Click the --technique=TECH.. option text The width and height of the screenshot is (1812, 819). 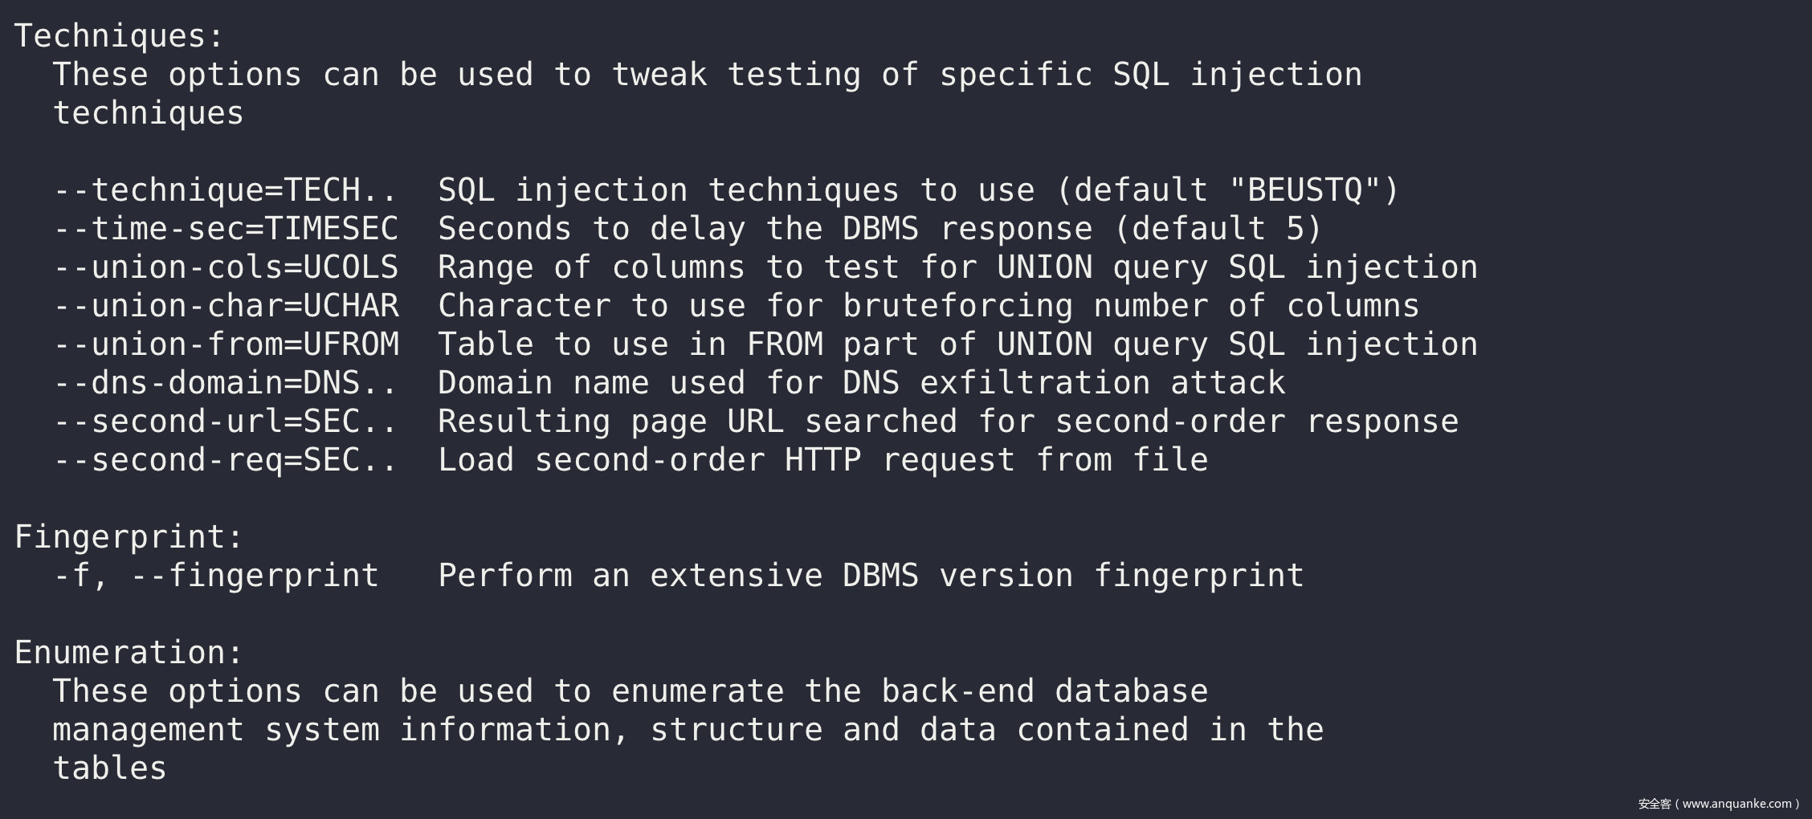tap(225, 190)
